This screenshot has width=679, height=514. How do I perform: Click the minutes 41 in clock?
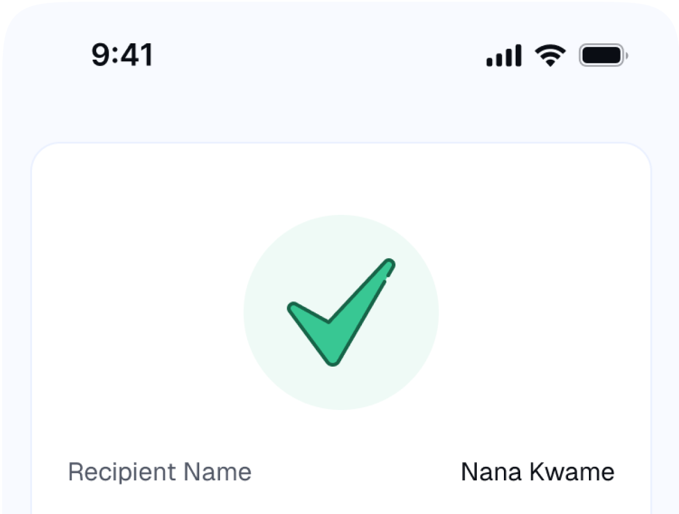point(137,56)
